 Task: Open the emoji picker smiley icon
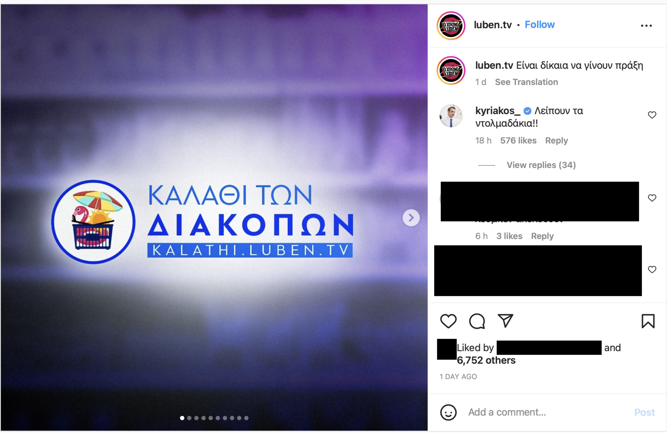point(448,412)
